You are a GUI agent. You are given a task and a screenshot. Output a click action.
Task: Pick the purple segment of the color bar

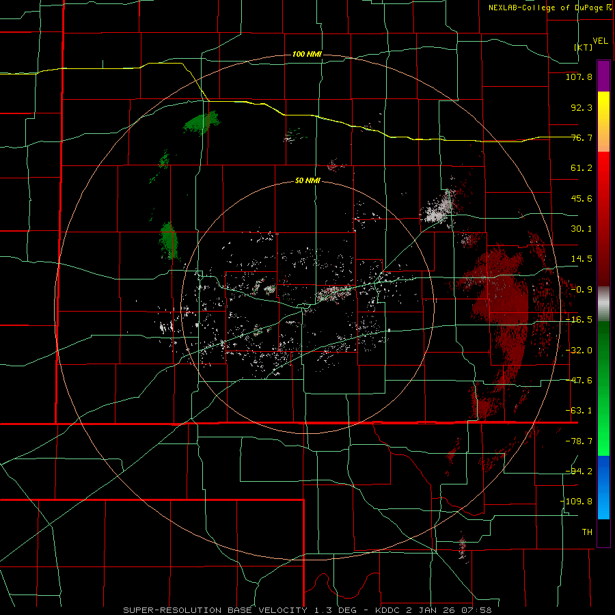603,76
